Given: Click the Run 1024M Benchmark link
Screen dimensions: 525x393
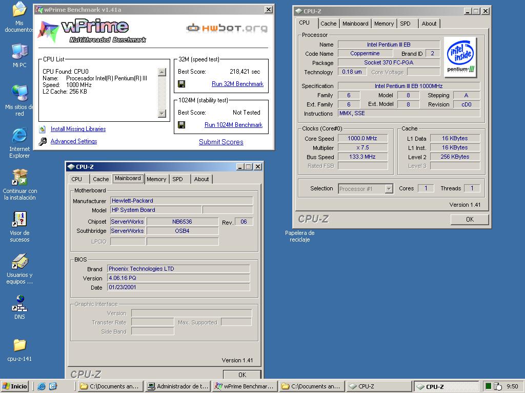Looking at the screenshot, I should coord(233,125).
